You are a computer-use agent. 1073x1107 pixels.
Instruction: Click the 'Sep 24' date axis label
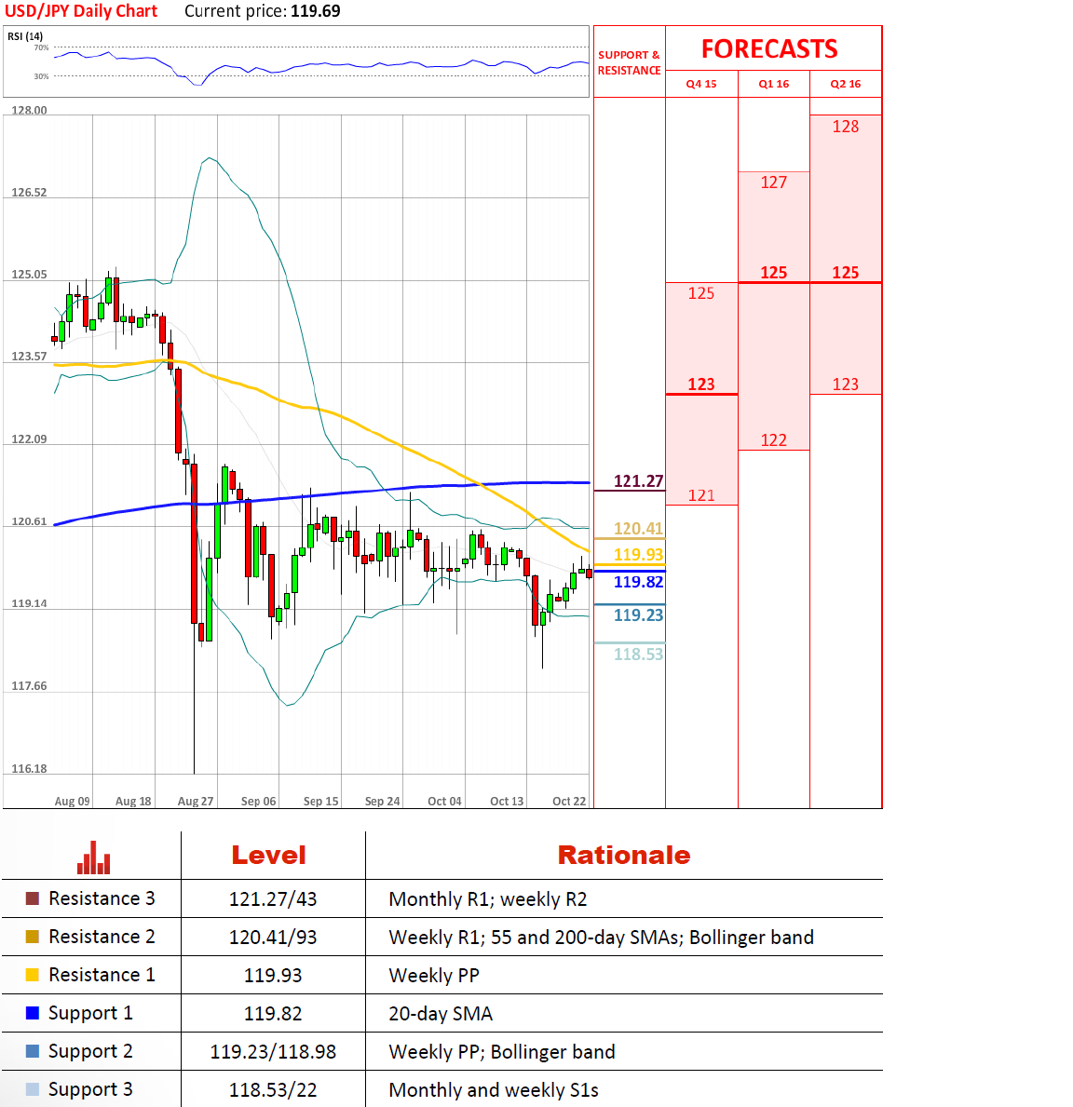pos(382,802)
